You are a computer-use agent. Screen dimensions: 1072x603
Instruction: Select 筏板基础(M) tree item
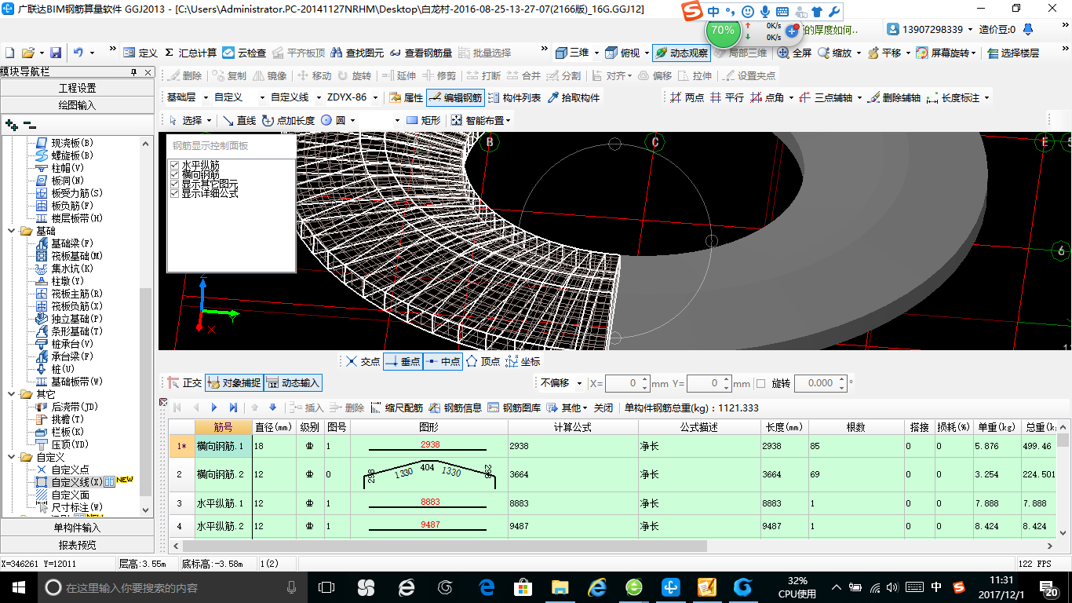[x=77, y=256]
